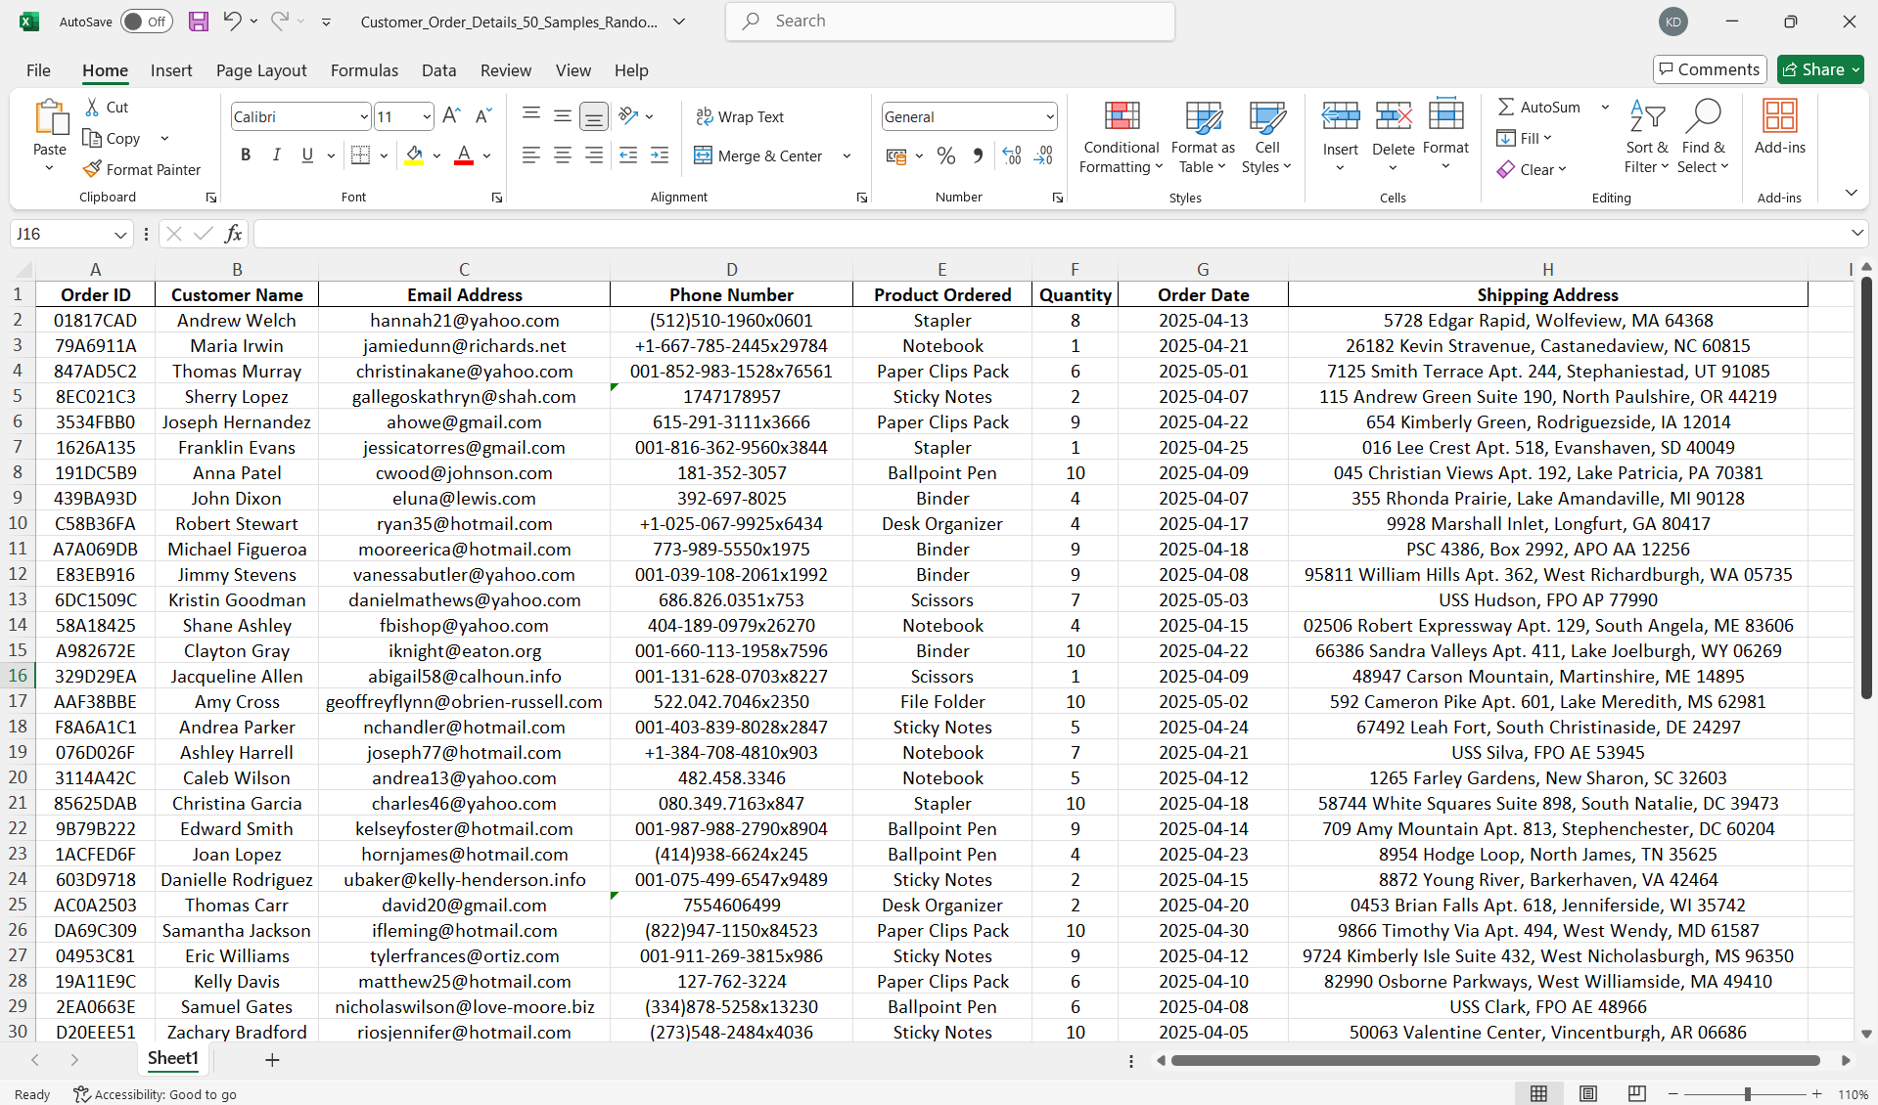Switch to the Review tab
1878x1105 pixels.
pyautogui.click(x=506, y=70)
